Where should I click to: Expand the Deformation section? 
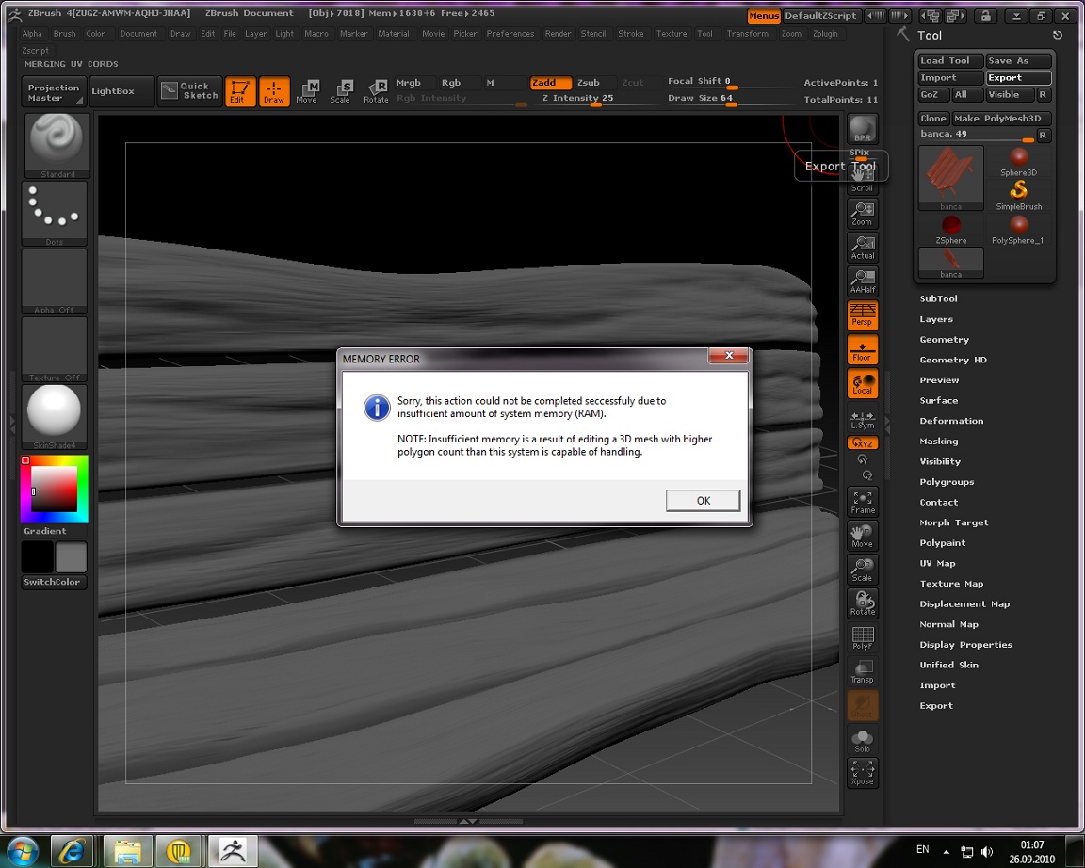pos(951,421)
